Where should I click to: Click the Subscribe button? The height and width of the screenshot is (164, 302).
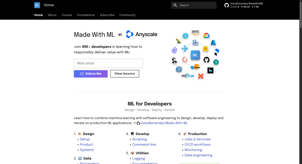91,74
